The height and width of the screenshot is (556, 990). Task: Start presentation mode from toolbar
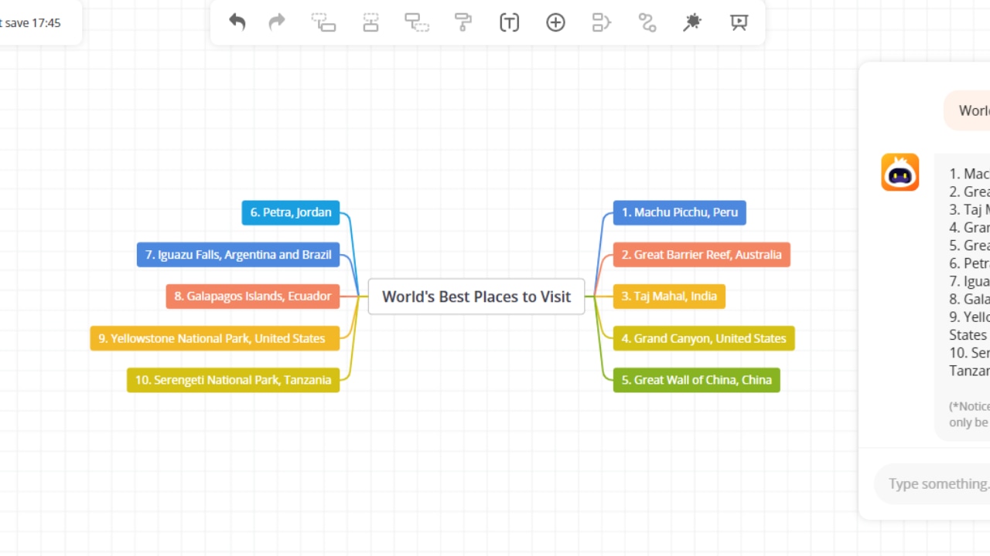coord(739,22)
